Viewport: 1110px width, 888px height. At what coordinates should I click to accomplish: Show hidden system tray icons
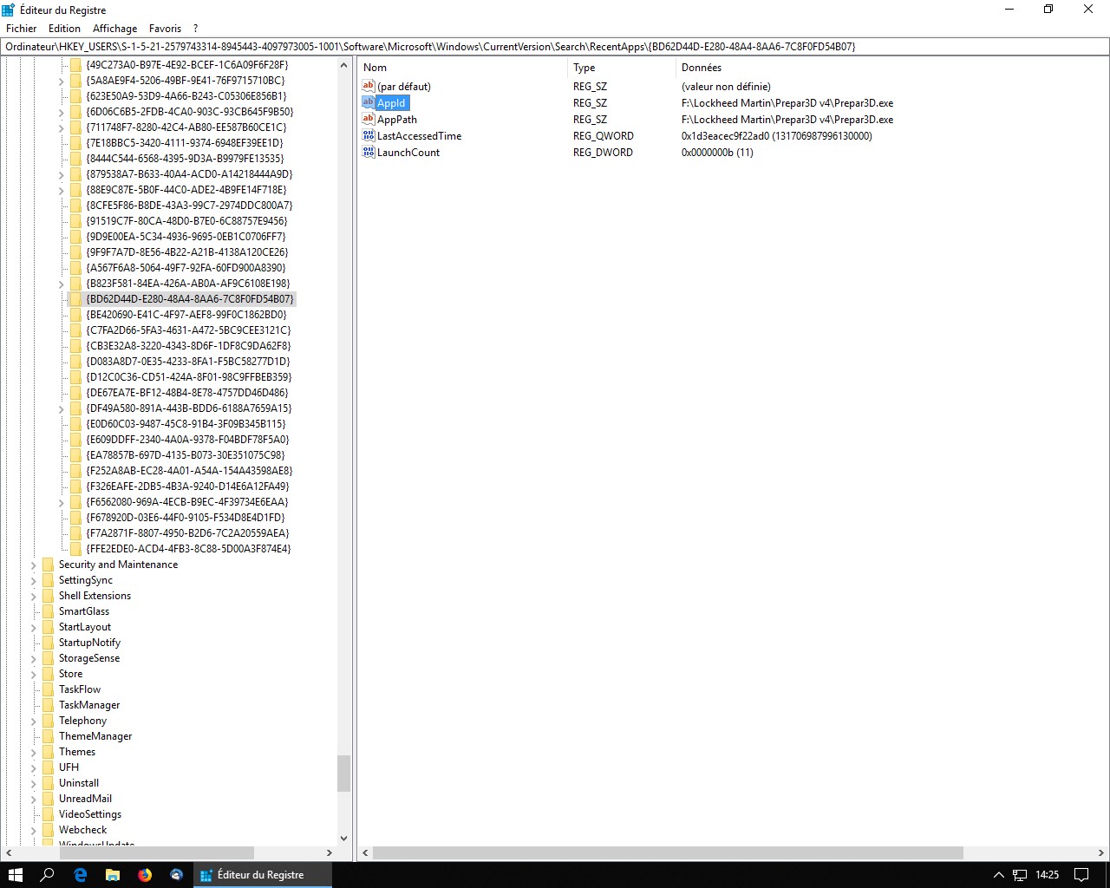(998, 875)
